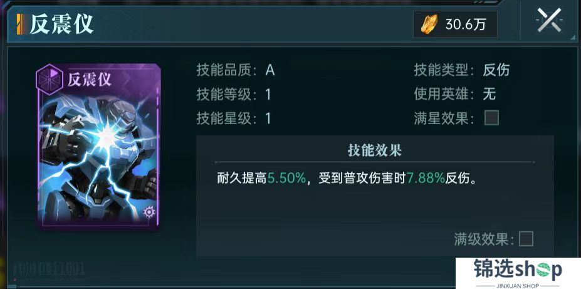Click the 技能效果 section header
This screenshot has height=289, width=581.
[x=375, y=151]
